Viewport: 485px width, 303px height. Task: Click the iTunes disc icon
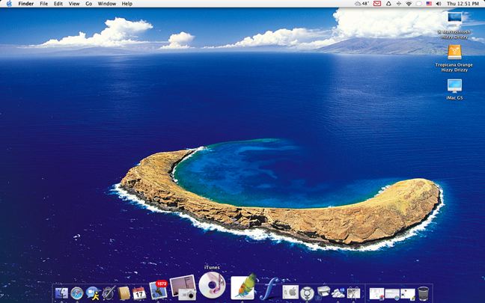pos(212,285)
